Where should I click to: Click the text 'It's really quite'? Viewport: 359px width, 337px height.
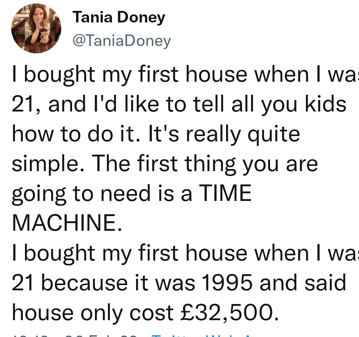(x=224, y=134)
